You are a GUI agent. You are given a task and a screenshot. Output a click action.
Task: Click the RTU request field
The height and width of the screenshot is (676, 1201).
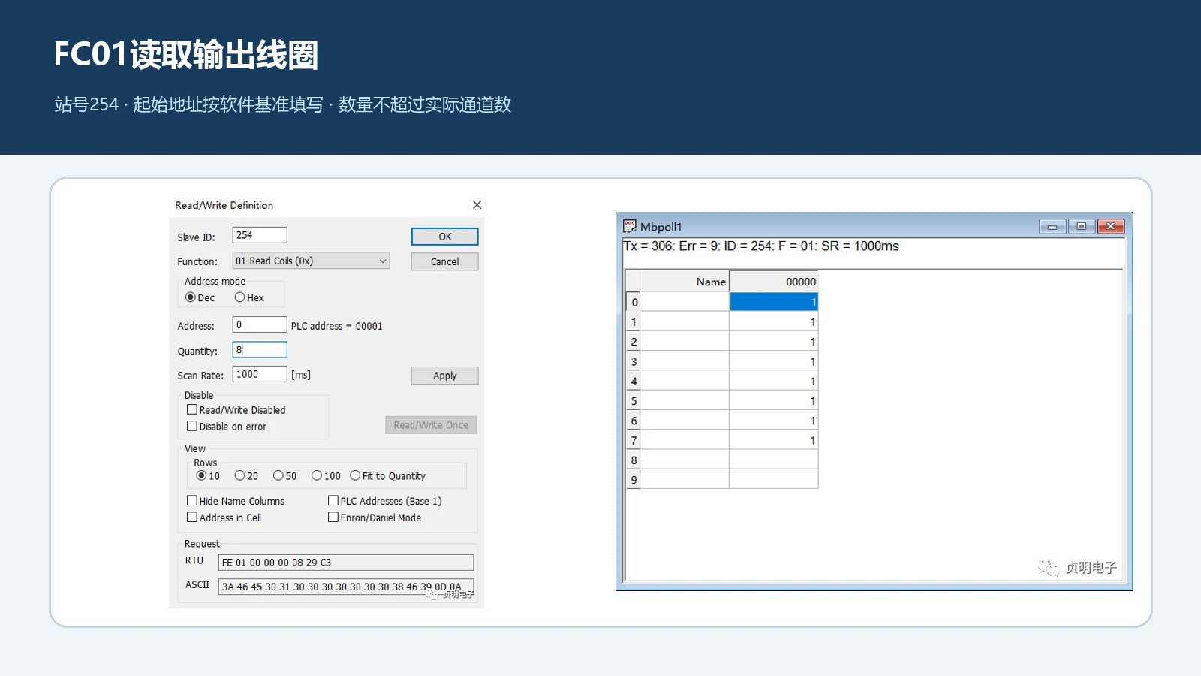pos(346,563)
